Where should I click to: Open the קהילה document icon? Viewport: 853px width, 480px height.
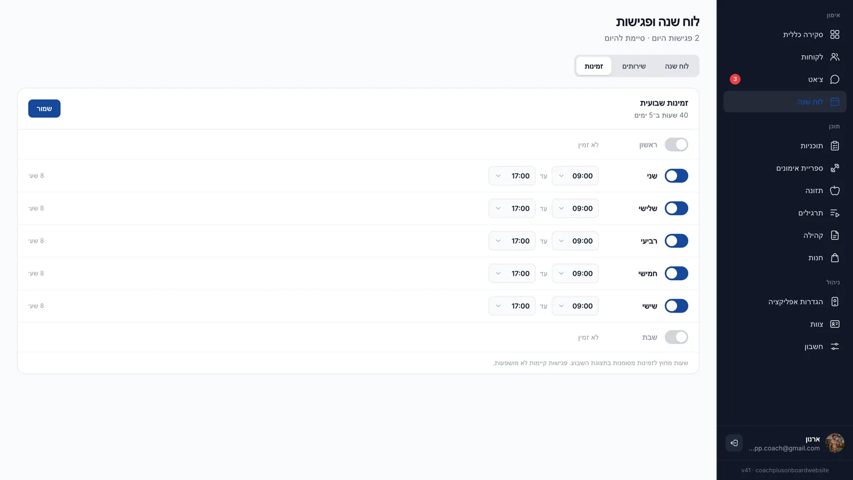pyautogui.click(x=835, y=236)
